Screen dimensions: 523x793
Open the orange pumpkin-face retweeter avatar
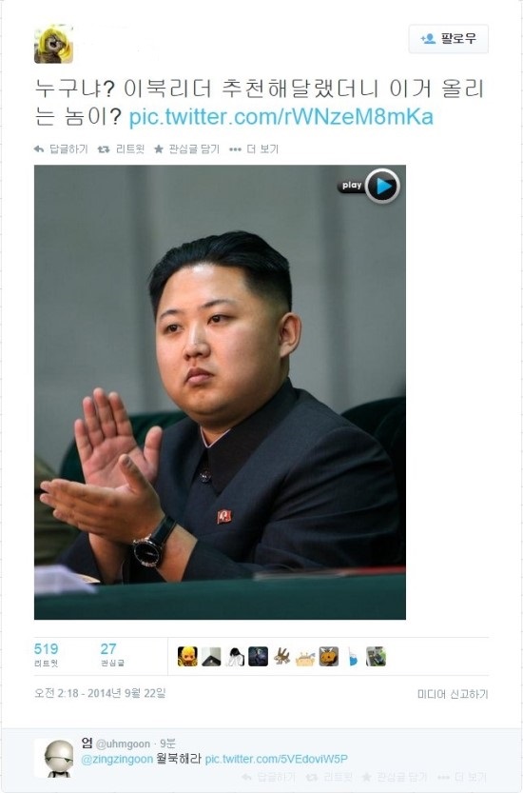point(328,657)
